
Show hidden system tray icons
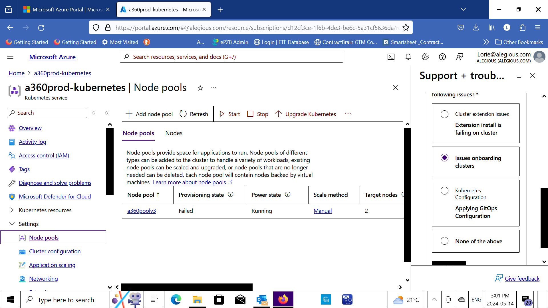point(434,299)
